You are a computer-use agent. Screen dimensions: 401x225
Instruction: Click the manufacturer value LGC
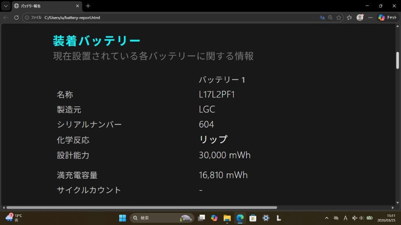coord(207,109)
